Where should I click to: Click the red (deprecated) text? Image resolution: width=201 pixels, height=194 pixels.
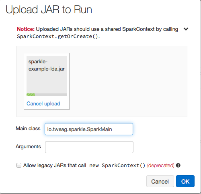tap(161, 166)
